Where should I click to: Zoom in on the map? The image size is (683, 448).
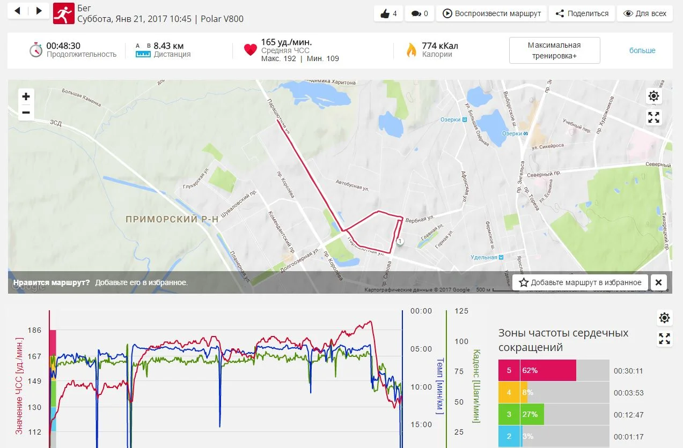(x=26, y=96)
